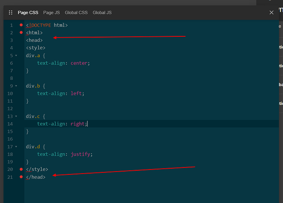This screenshot has width=283, height=203.
Task: Collapse the div.a block fold arrow
Action: tap(16, 56)
